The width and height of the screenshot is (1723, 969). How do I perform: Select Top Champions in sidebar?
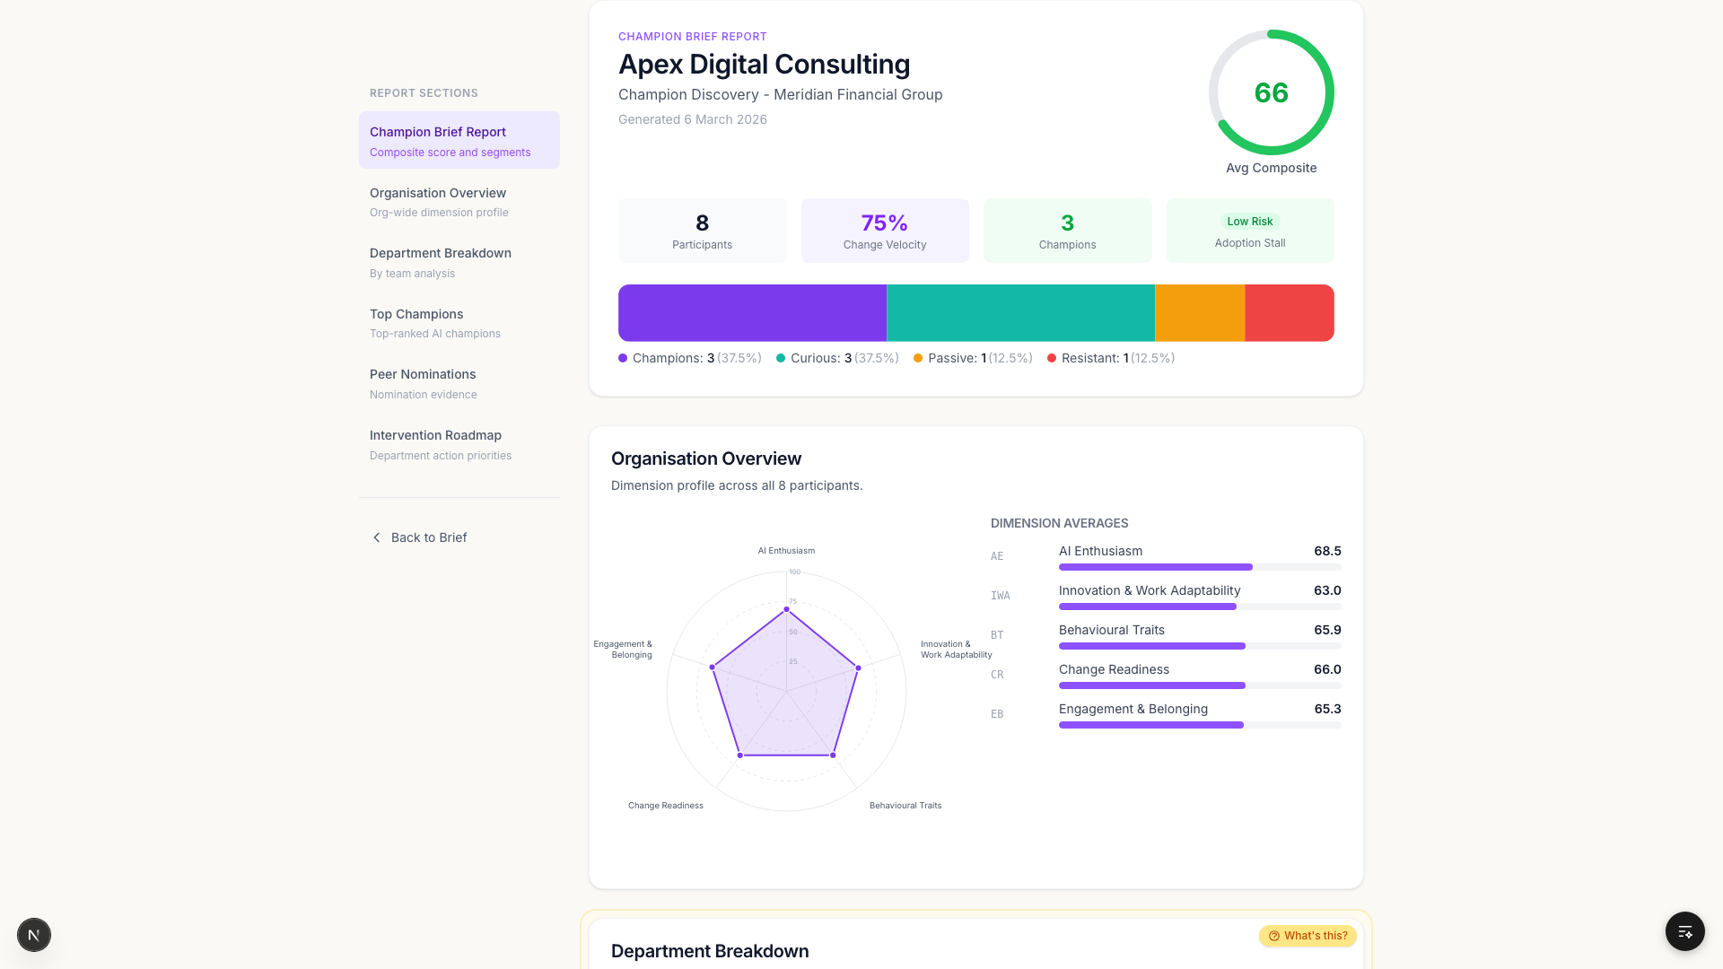point(459,323)
